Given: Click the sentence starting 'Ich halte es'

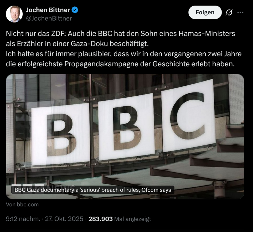Looking at the screenshot, I should point(124,54).
